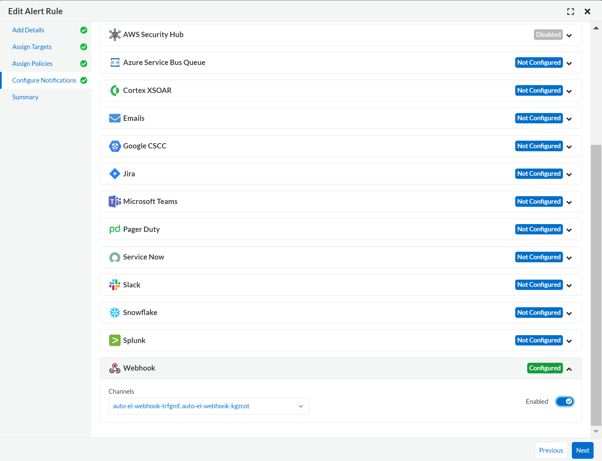Click the Azure Service Bus Queue icon
The height and width of the screenshot is (461, 602).
point(115,63)
